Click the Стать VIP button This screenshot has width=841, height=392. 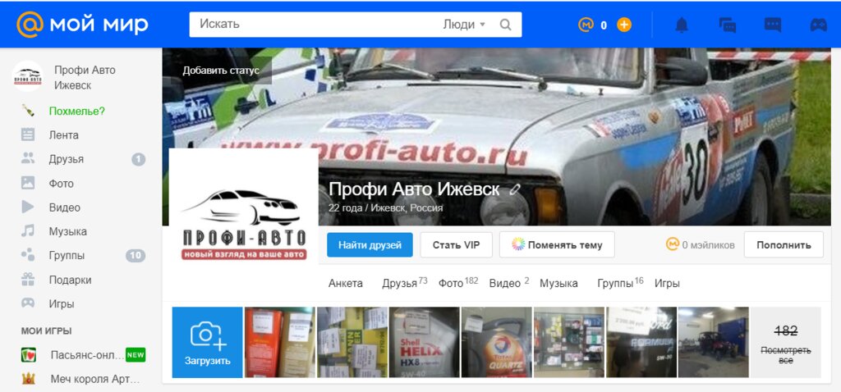pyautogui.click(x=457, y=245)
